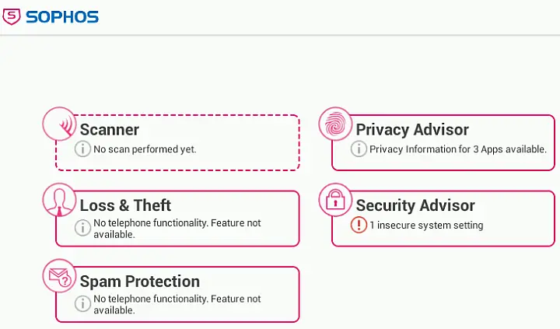This screenshot has width=560, height=329.
Task: Select the Privacy Advisor fingerprint icon
Action: tap(335, 124)
